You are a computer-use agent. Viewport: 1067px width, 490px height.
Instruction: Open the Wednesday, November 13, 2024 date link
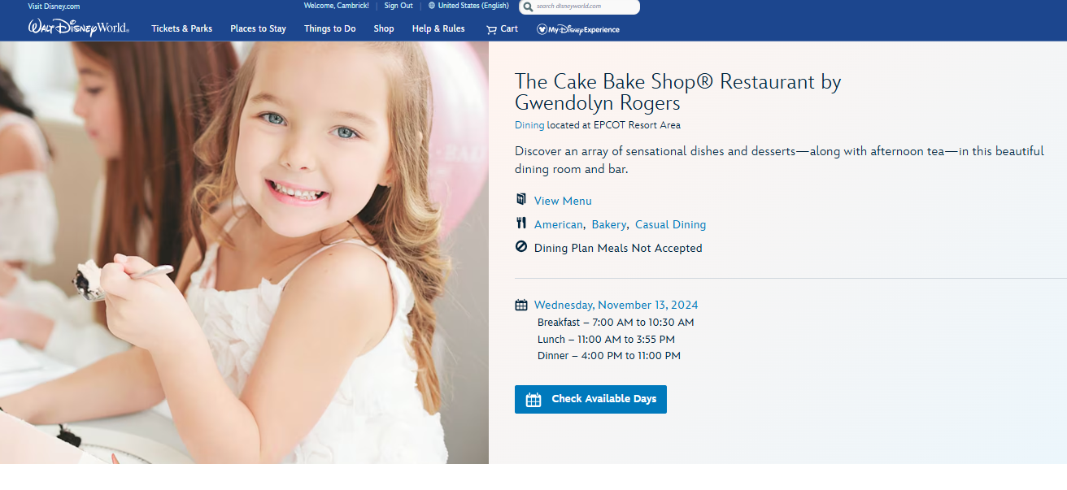[616, 306]
